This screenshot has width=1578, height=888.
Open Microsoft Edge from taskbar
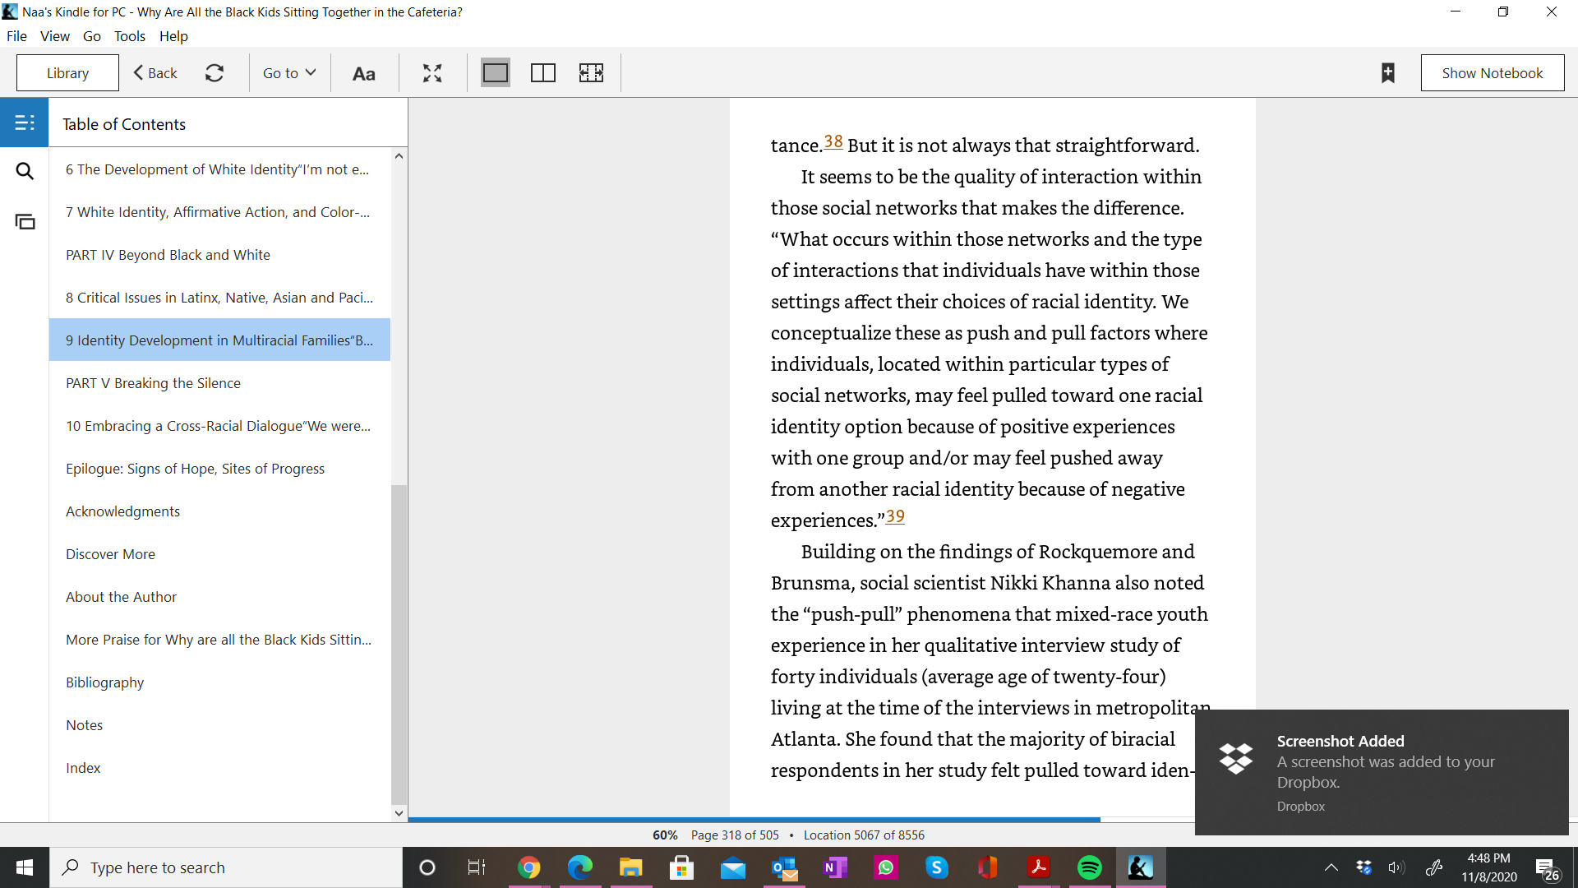579,867
